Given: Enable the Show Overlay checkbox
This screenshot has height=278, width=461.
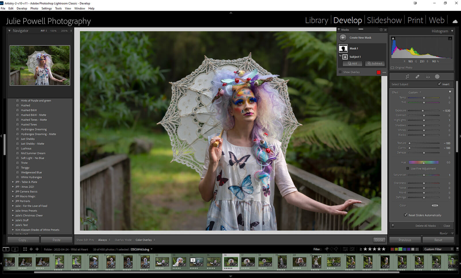Looking at the screenshot, I should coord(340,72).
